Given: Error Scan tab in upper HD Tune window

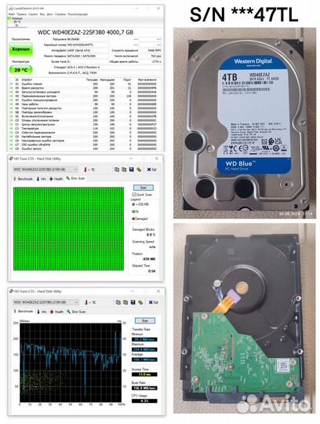Looking at the screenshot, I should [75, 178].
